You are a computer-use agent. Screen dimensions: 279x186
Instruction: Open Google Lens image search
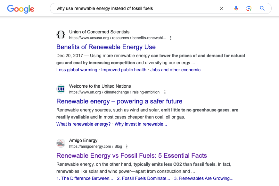click(249, 8)
